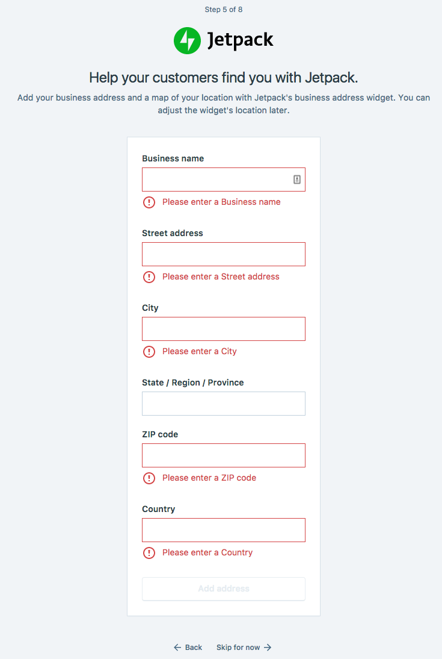Focus the Country input field
The image size is (442, 659).
pyautogui.click(x=224, y=530)
